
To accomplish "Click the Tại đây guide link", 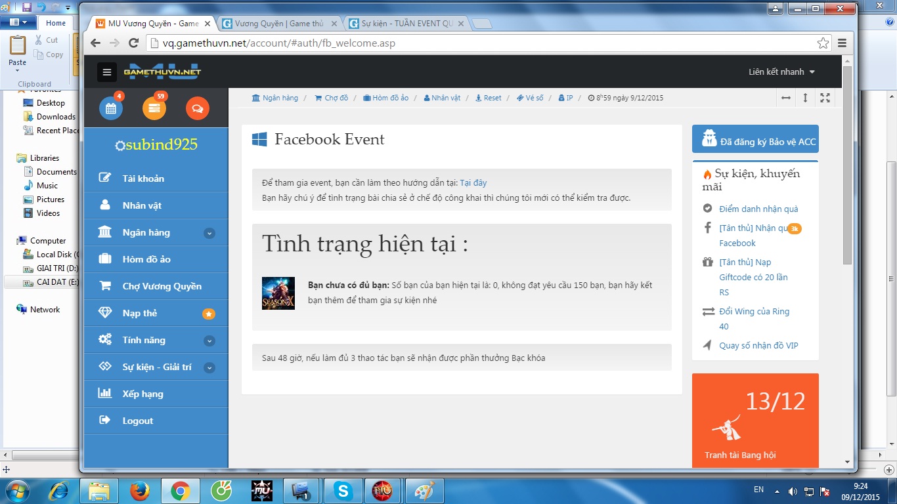I will tap(473, 182).
